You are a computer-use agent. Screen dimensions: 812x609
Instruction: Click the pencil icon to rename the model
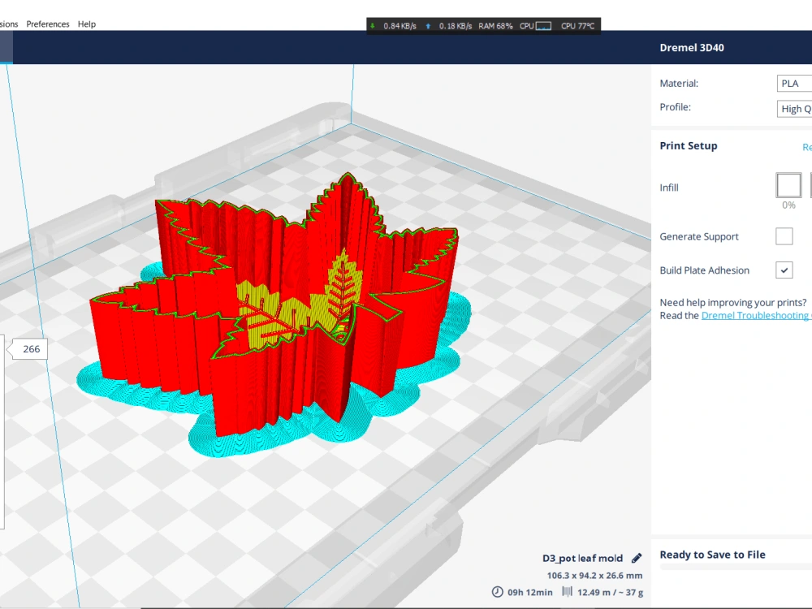(637, 558)
